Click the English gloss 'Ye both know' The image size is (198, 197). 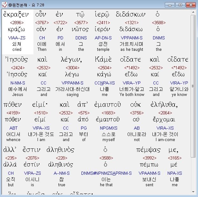tap(132, 95)
